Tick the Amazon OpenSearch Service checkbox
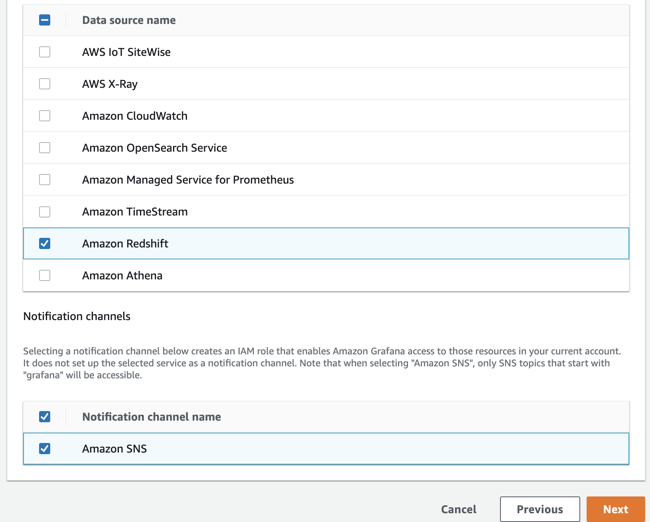Screen dimensions: 650x522 click(45, 148)
